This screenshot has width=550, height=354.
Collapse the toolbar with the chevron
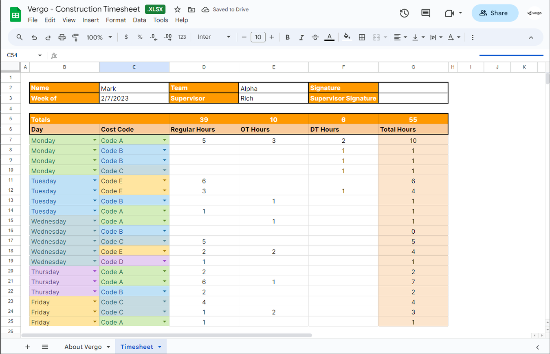(531, 37)
